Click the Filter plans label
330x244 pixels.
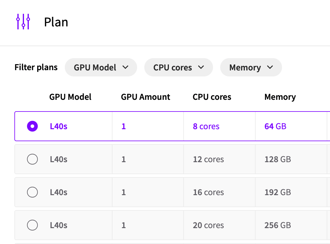tap(36, 67)
